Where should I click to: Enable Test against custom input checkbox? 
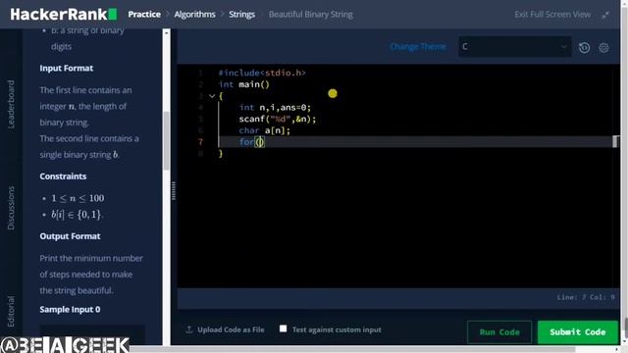coord(284,328)
